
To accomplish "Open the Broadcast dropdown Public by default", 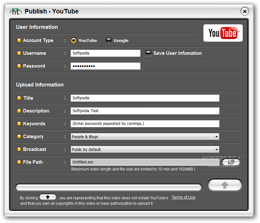I will coord(145,149).
